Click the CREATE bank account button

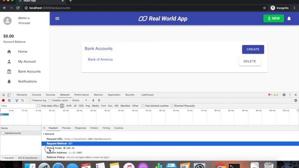pyautogui.click(x=253, y=49)
